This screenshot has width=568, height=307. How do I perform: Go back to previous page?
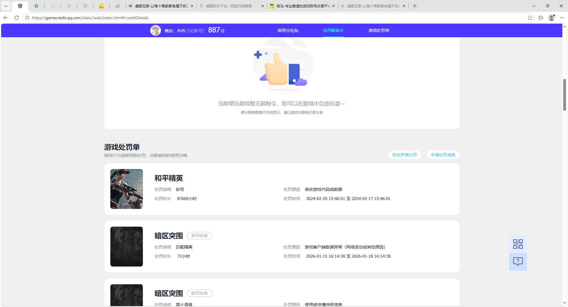[x=6, y=18]
